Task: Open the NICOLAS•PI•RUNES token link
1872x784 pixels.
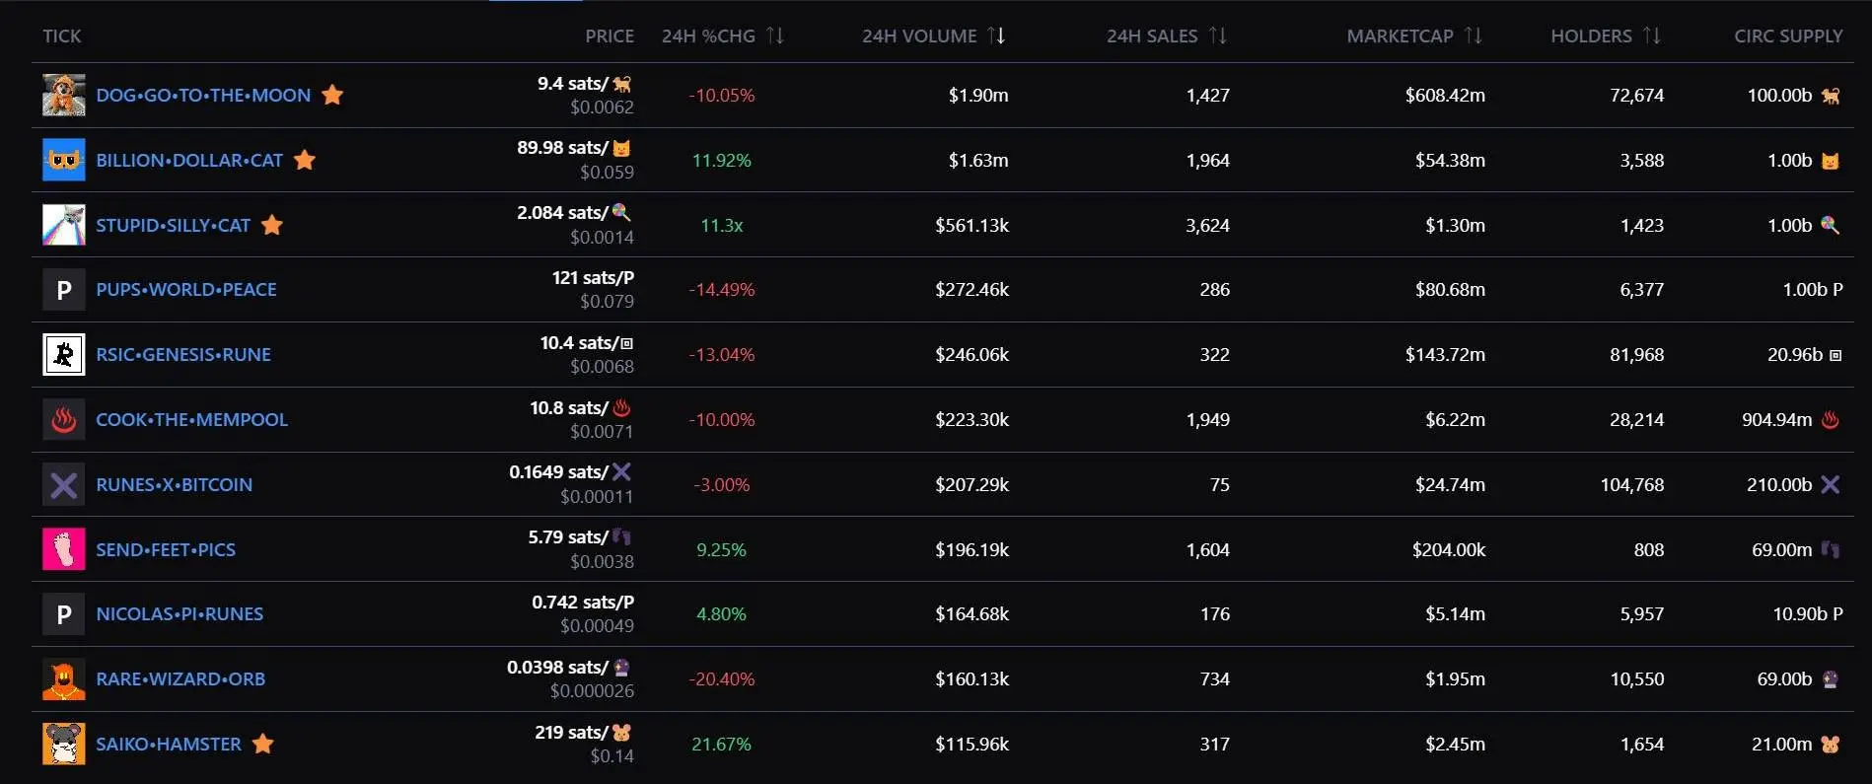Action: pyautogui.click(x=180, y=614)
